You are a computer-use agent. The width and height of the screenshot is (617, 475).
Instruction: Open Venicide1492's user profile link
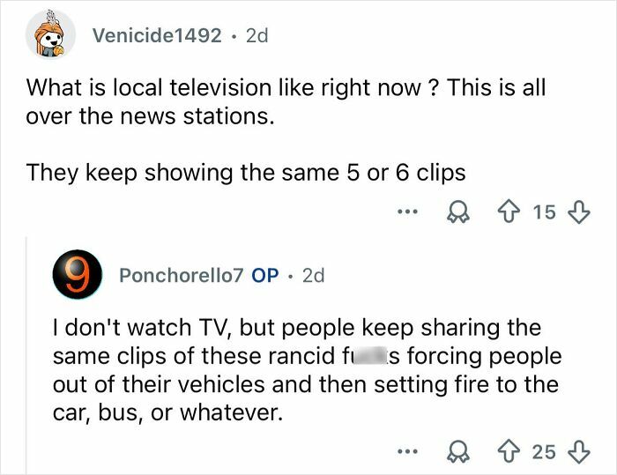click(157, 36)
